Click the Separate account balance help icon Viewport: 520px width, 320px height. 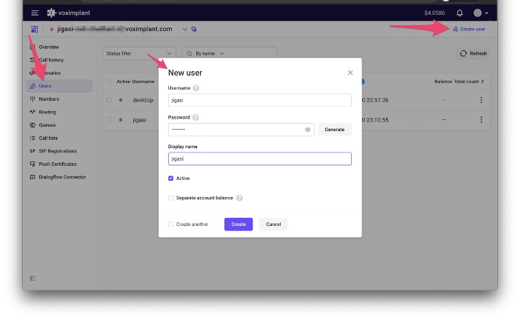(239, 198)
